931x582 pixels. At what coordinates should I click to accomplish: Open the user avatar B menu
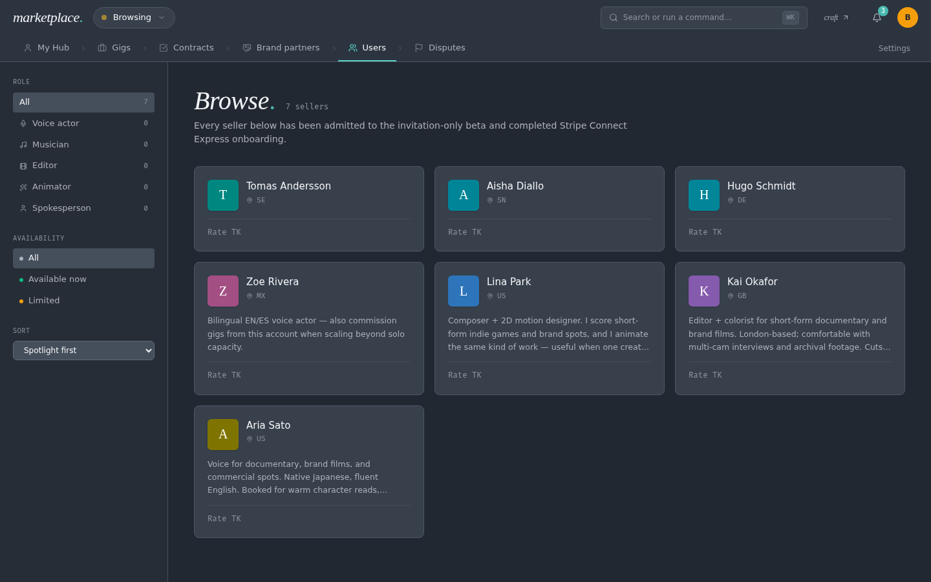908,17
